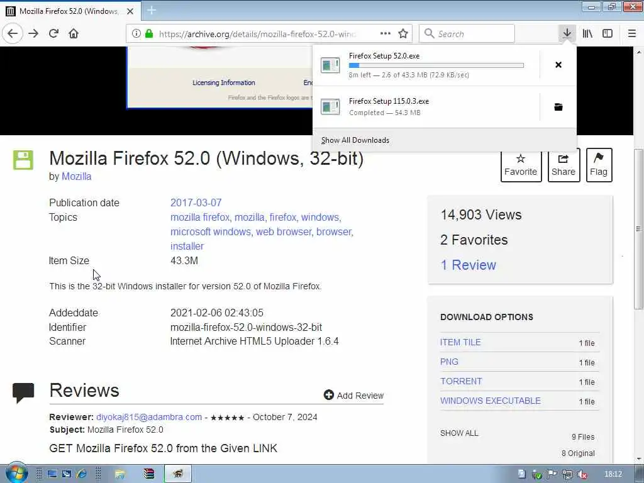The width and height of the screenshot is (644, 483).
Task: Select the Mozilla Firefox 52.0 tab
Action: (x=70, y=11)
